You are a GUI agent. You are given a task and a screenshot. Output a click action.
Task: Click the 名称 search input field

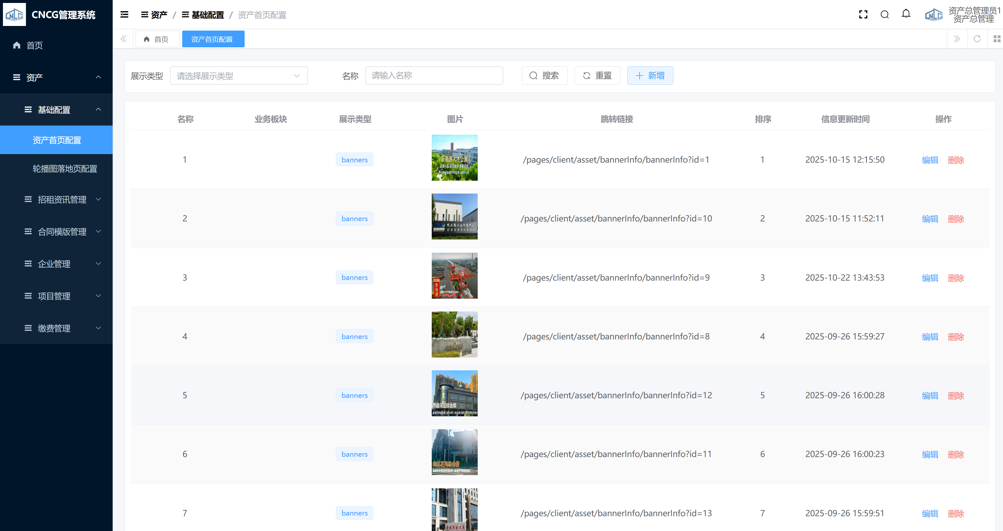434,76
